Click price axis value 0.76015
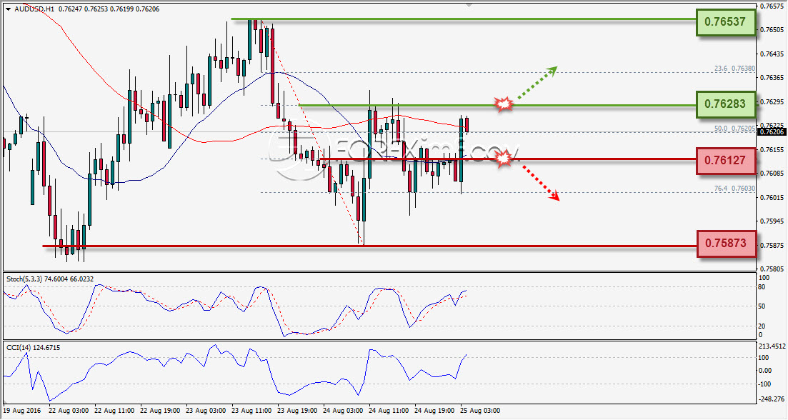The image size is (788, 420). pyautogui.click(x=772, y=197)
